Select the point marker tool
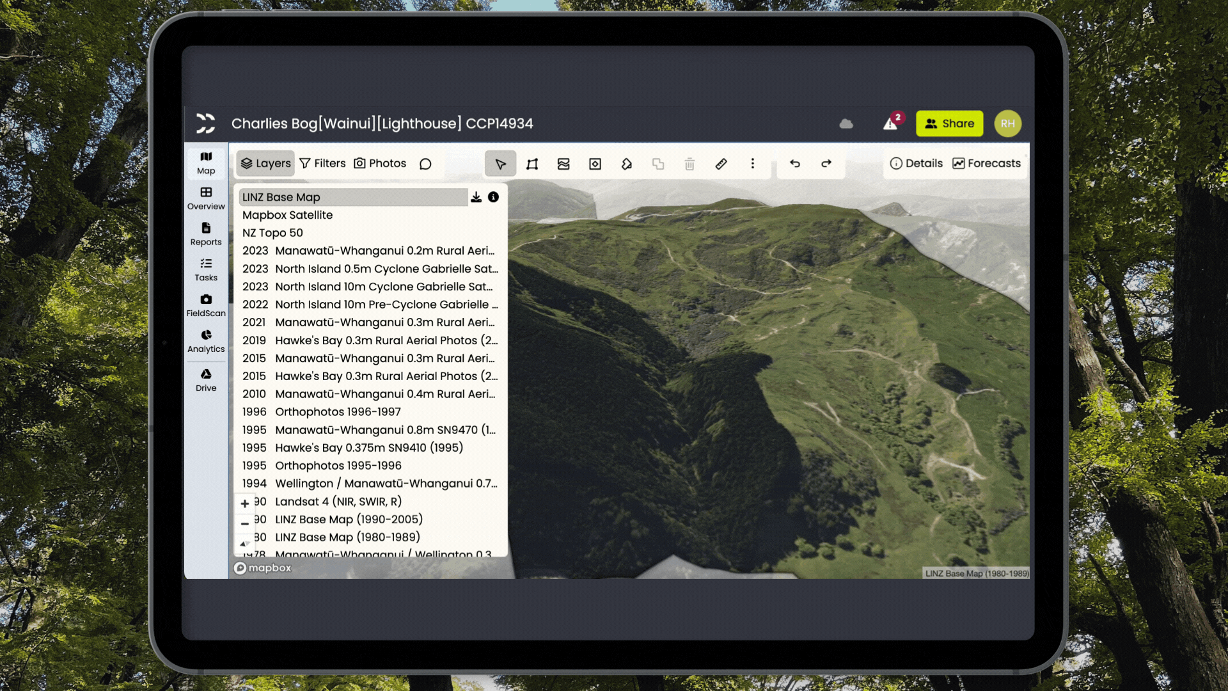 595,164
